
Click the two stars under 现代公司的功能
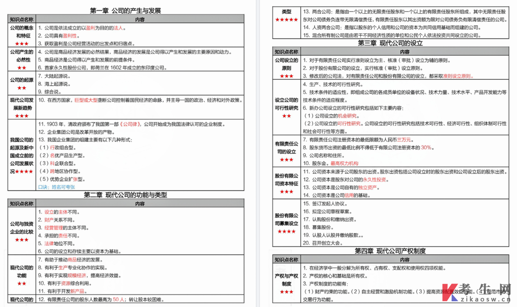[22, 283]
